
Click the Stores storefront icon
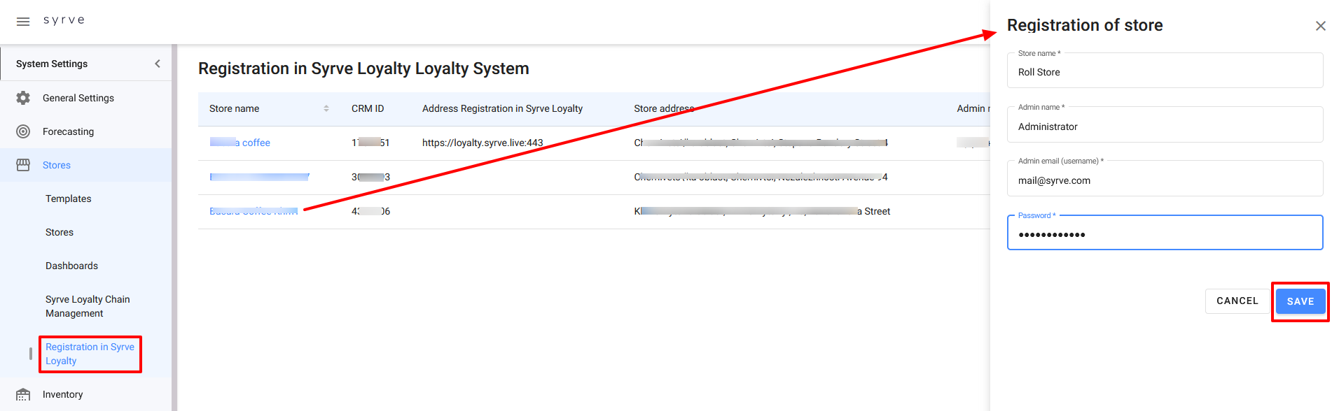[x=23, y=165]
